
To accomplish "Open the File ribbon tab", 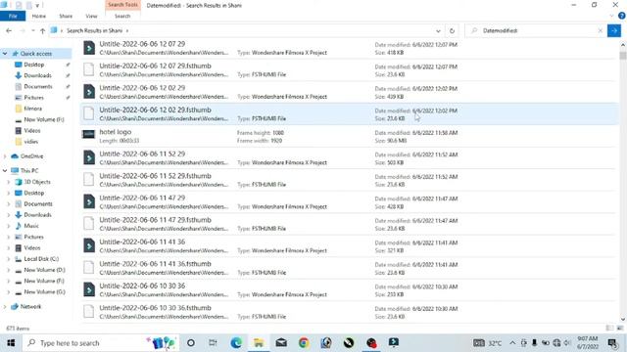I will pos(13,16).
